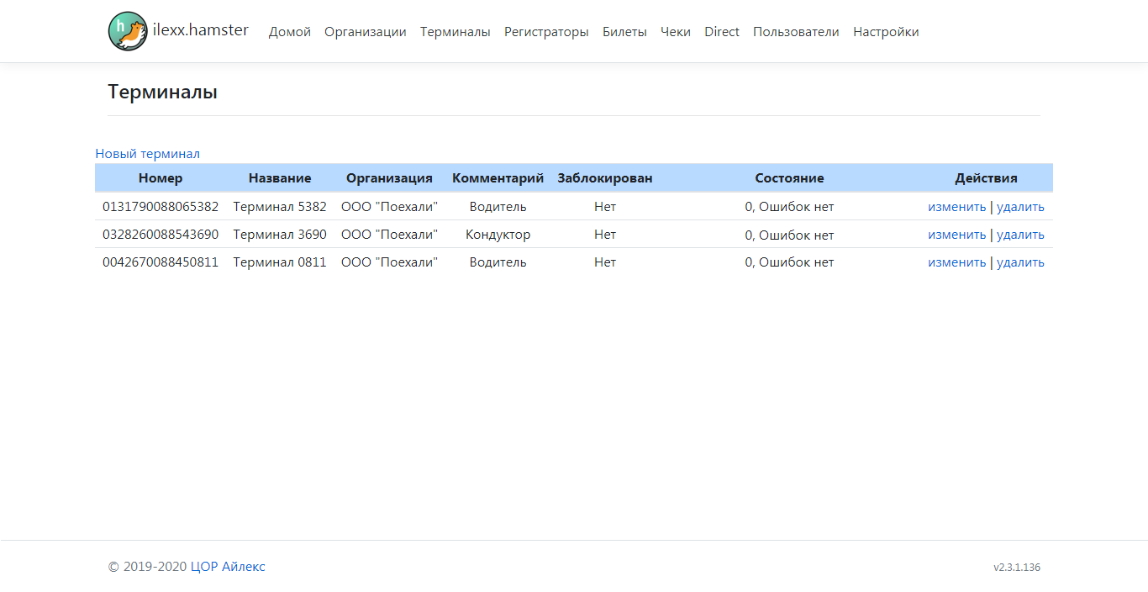This screenshot has height=592, width=1148.
Task: Click the Direct navigation item
Action: 721,32
